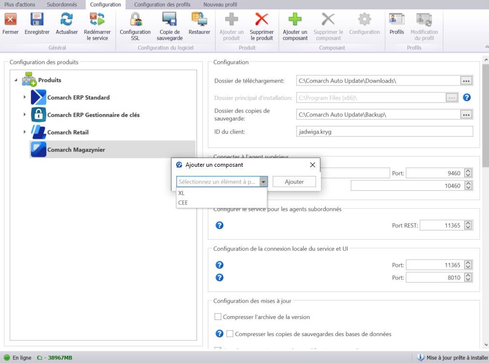Adjust the Port 9460 stepper
Image resolution: width=489 pixels, height=363 pixels.
pos(468,173)
